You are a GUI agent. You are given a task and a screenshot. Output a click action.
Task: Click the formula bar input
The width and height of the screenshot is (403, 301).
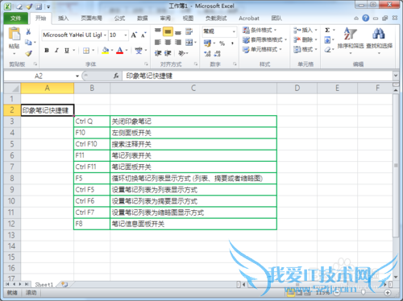tap(257, 76)
